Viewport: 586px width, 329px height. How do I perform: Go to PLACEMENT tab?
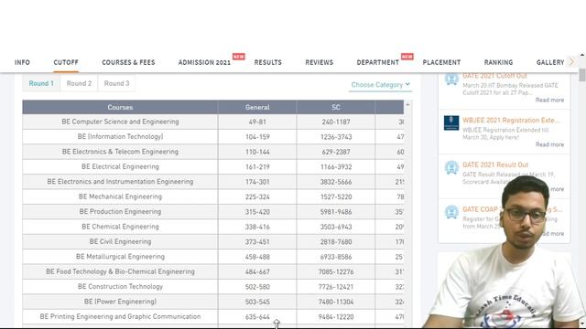coord(441,62)
